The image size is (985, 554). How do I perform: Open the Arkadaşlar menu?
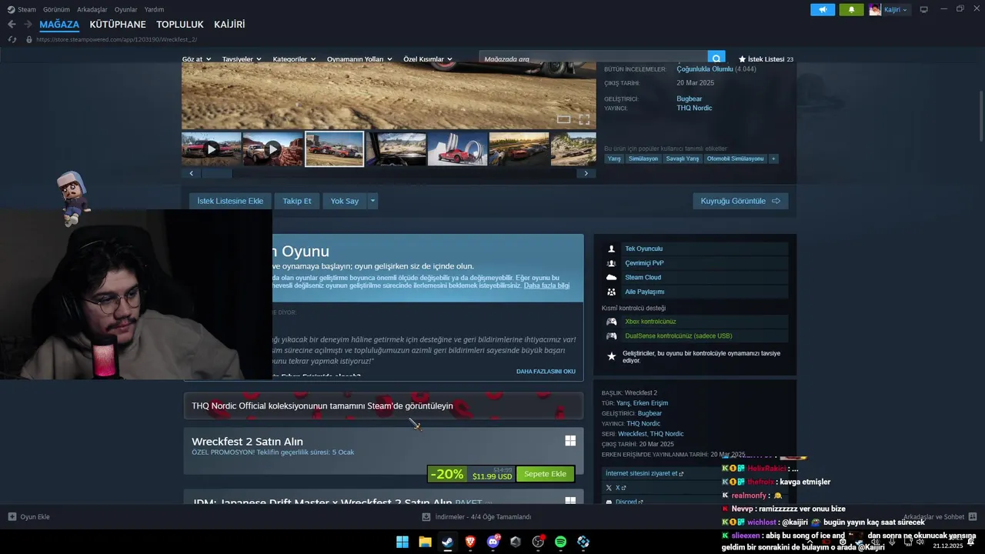click(x=92, y=9)
